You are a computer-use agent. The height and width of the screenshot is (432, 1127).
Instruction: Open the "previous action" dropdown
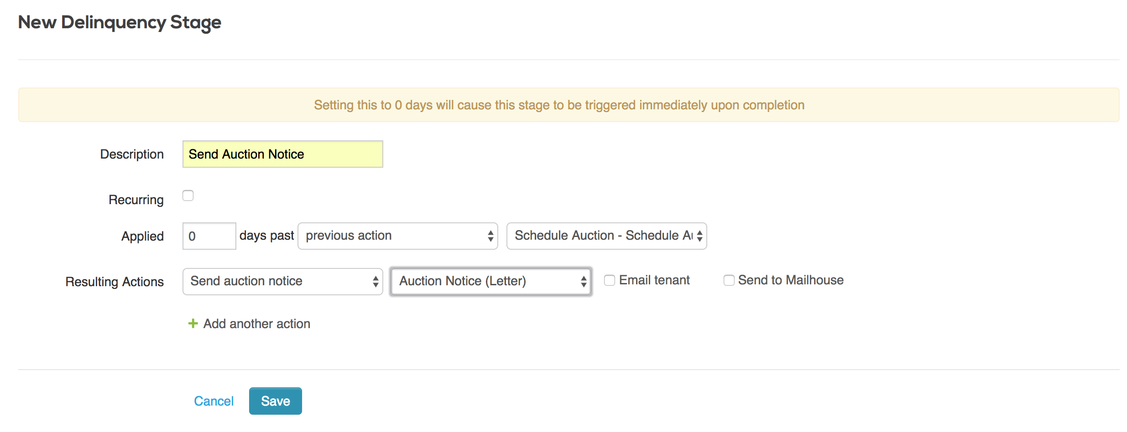[x=397, y=236]
